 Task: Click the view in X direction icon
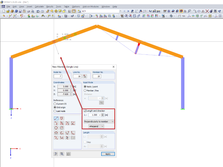(144, 16)
